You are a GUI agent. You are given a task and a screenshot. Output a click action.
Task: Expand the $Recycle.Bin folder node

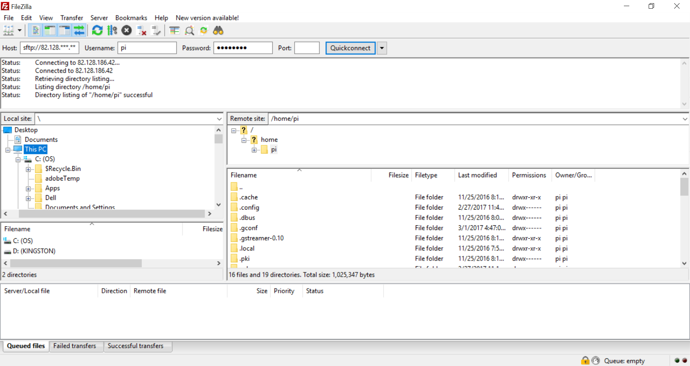[28, 169]
